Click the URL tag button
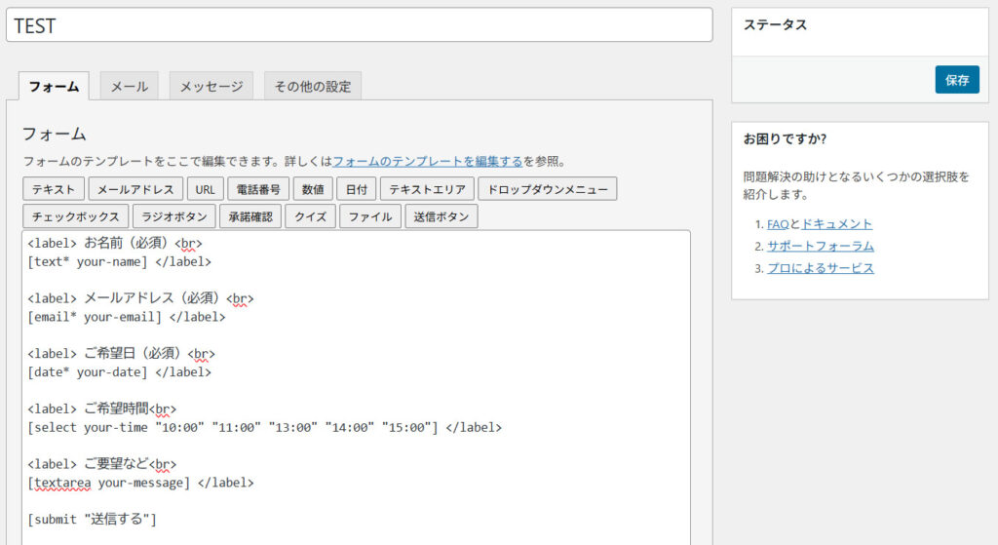The width and height of the screenshot is (998, 545). click(x=206, y=189)
